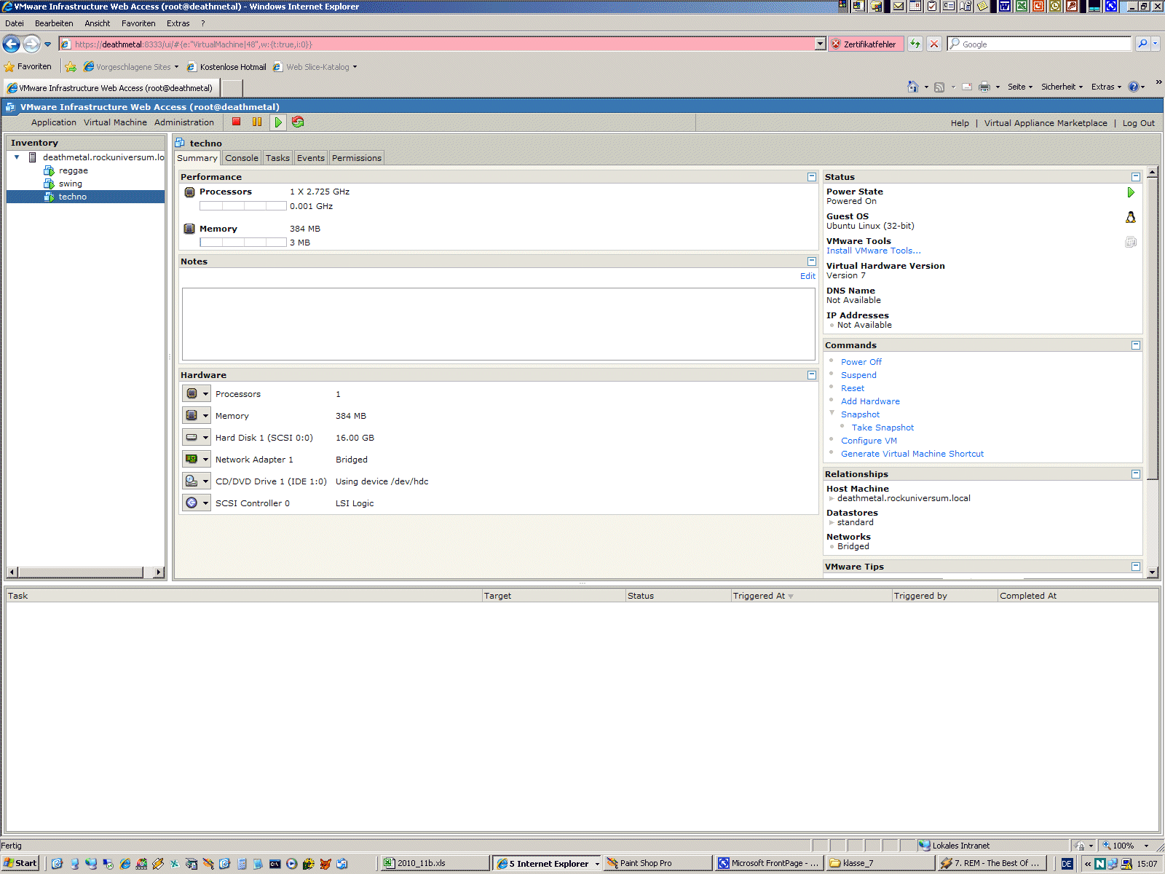
Task: Open the Administration menu
Action: tap(184, 122)
